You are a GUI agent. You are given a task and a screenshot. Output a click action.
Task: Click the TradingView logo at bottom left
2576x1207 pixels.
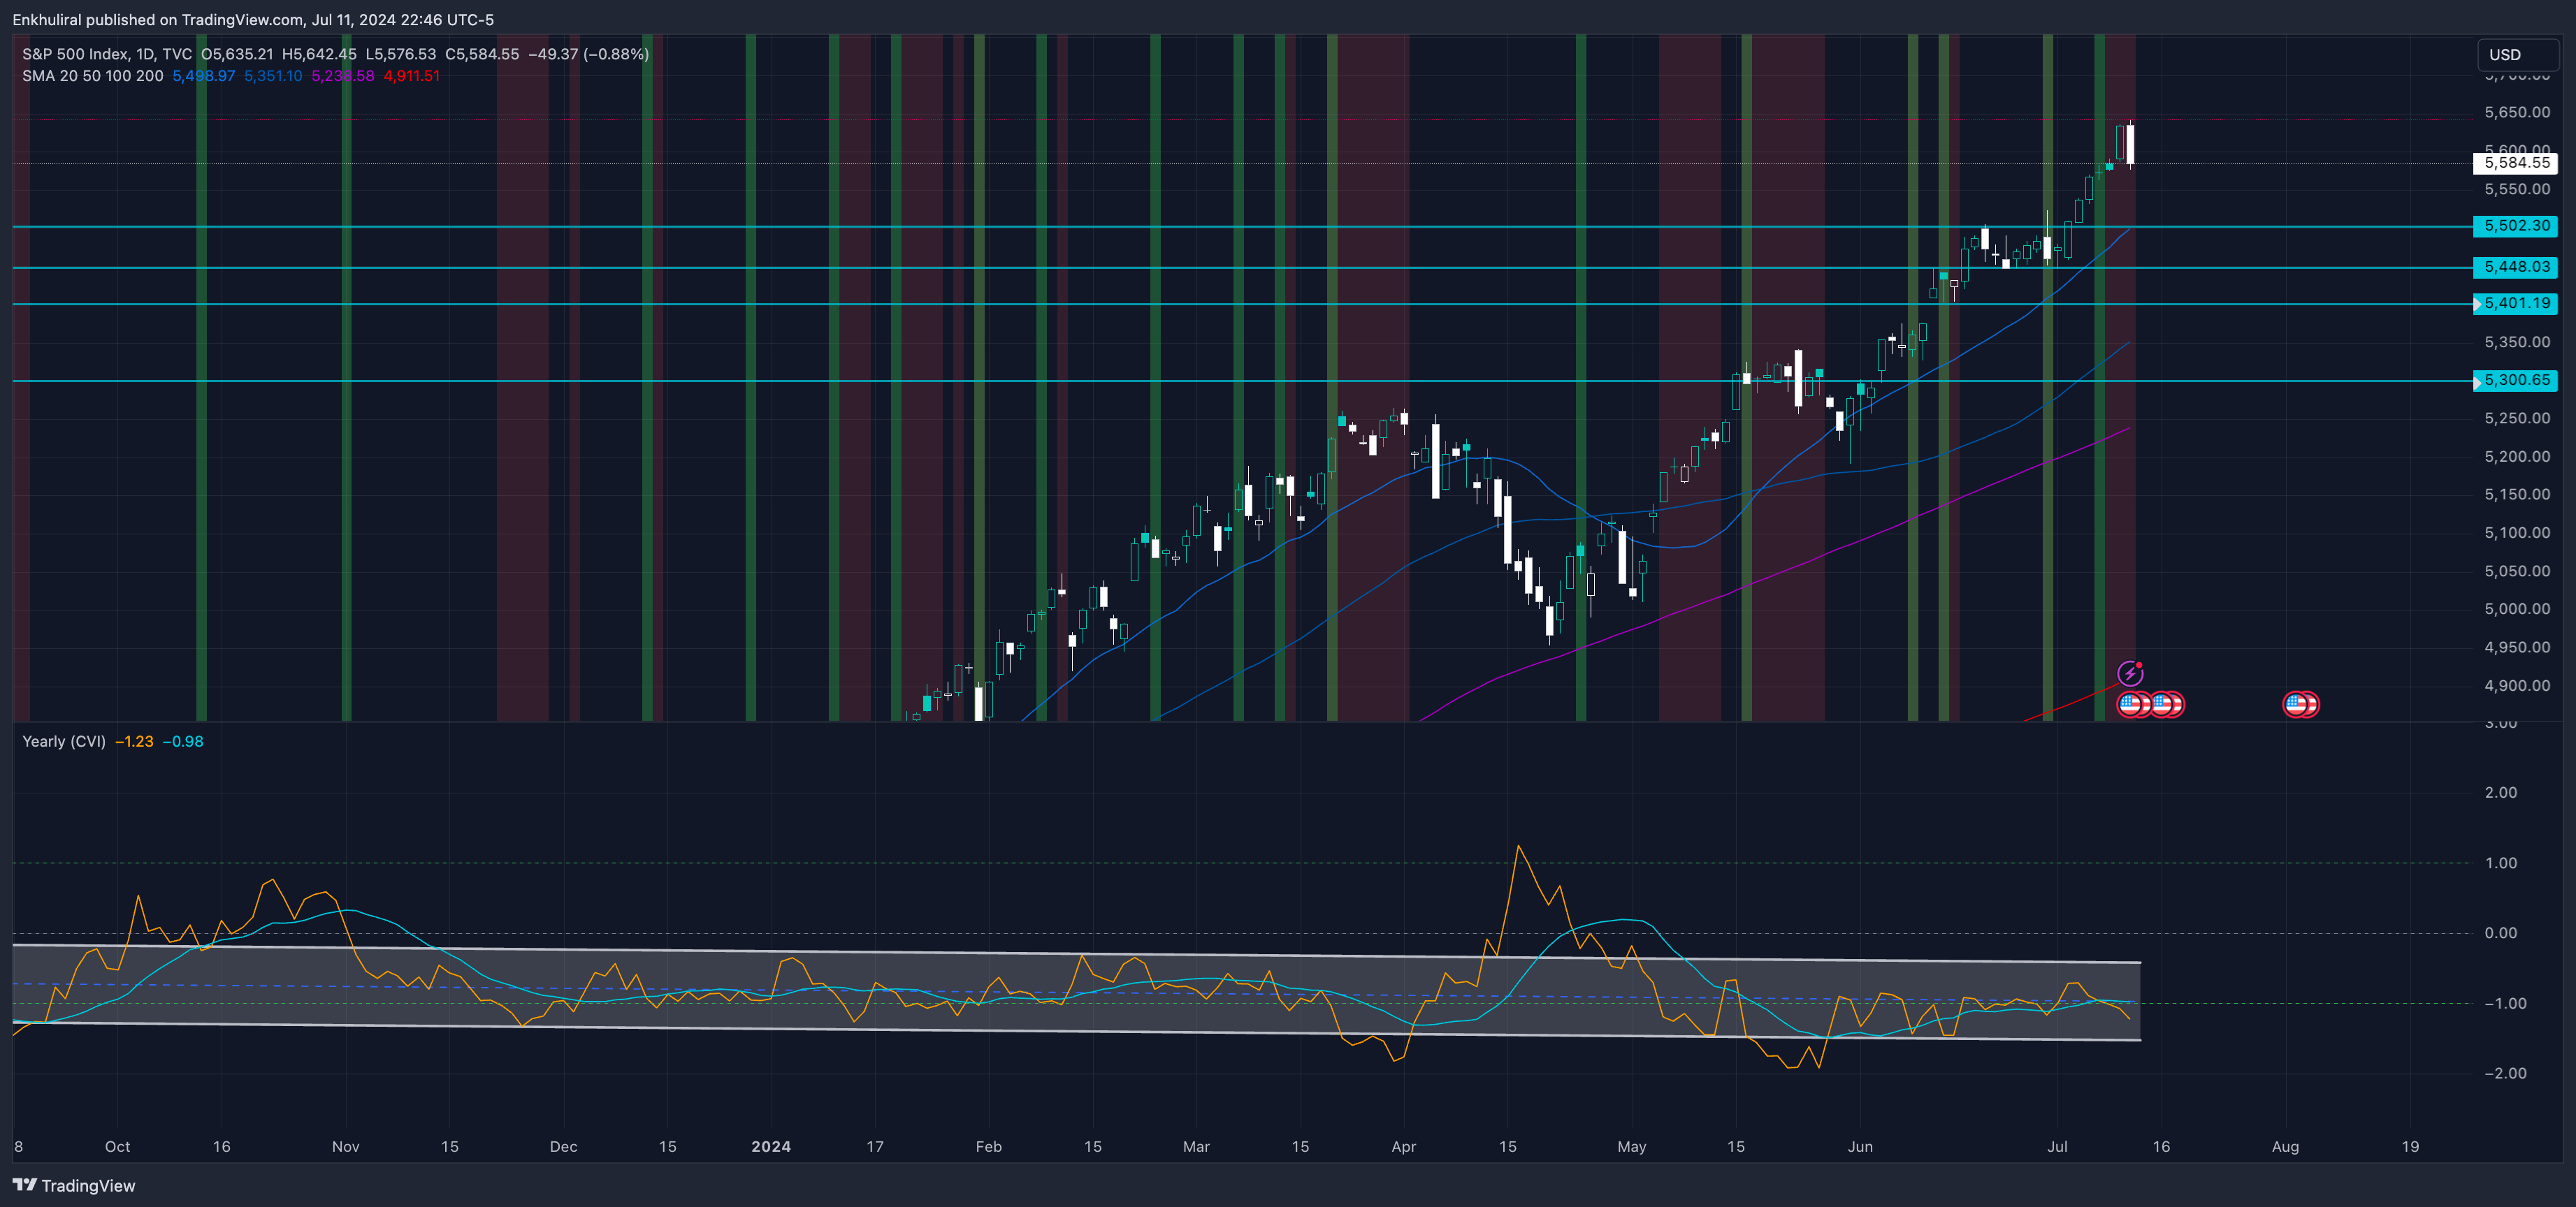point(74,1185)
